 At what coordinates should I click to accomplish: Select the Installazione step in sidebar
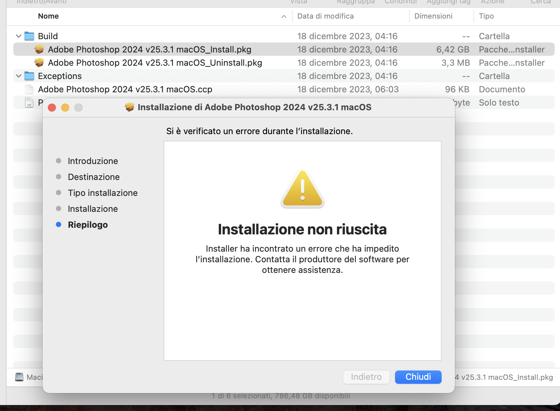tap(93, 209)
